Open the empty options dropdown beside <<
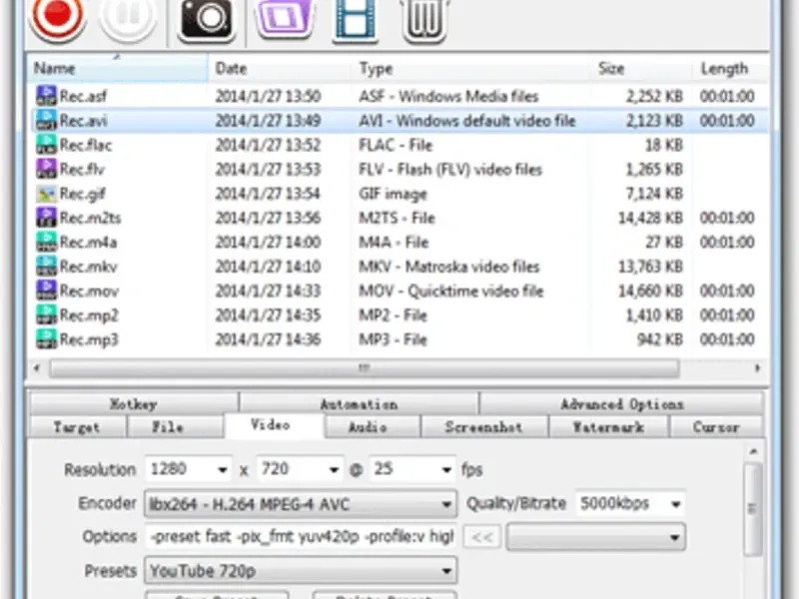799x599 pixels. (595, 537)
